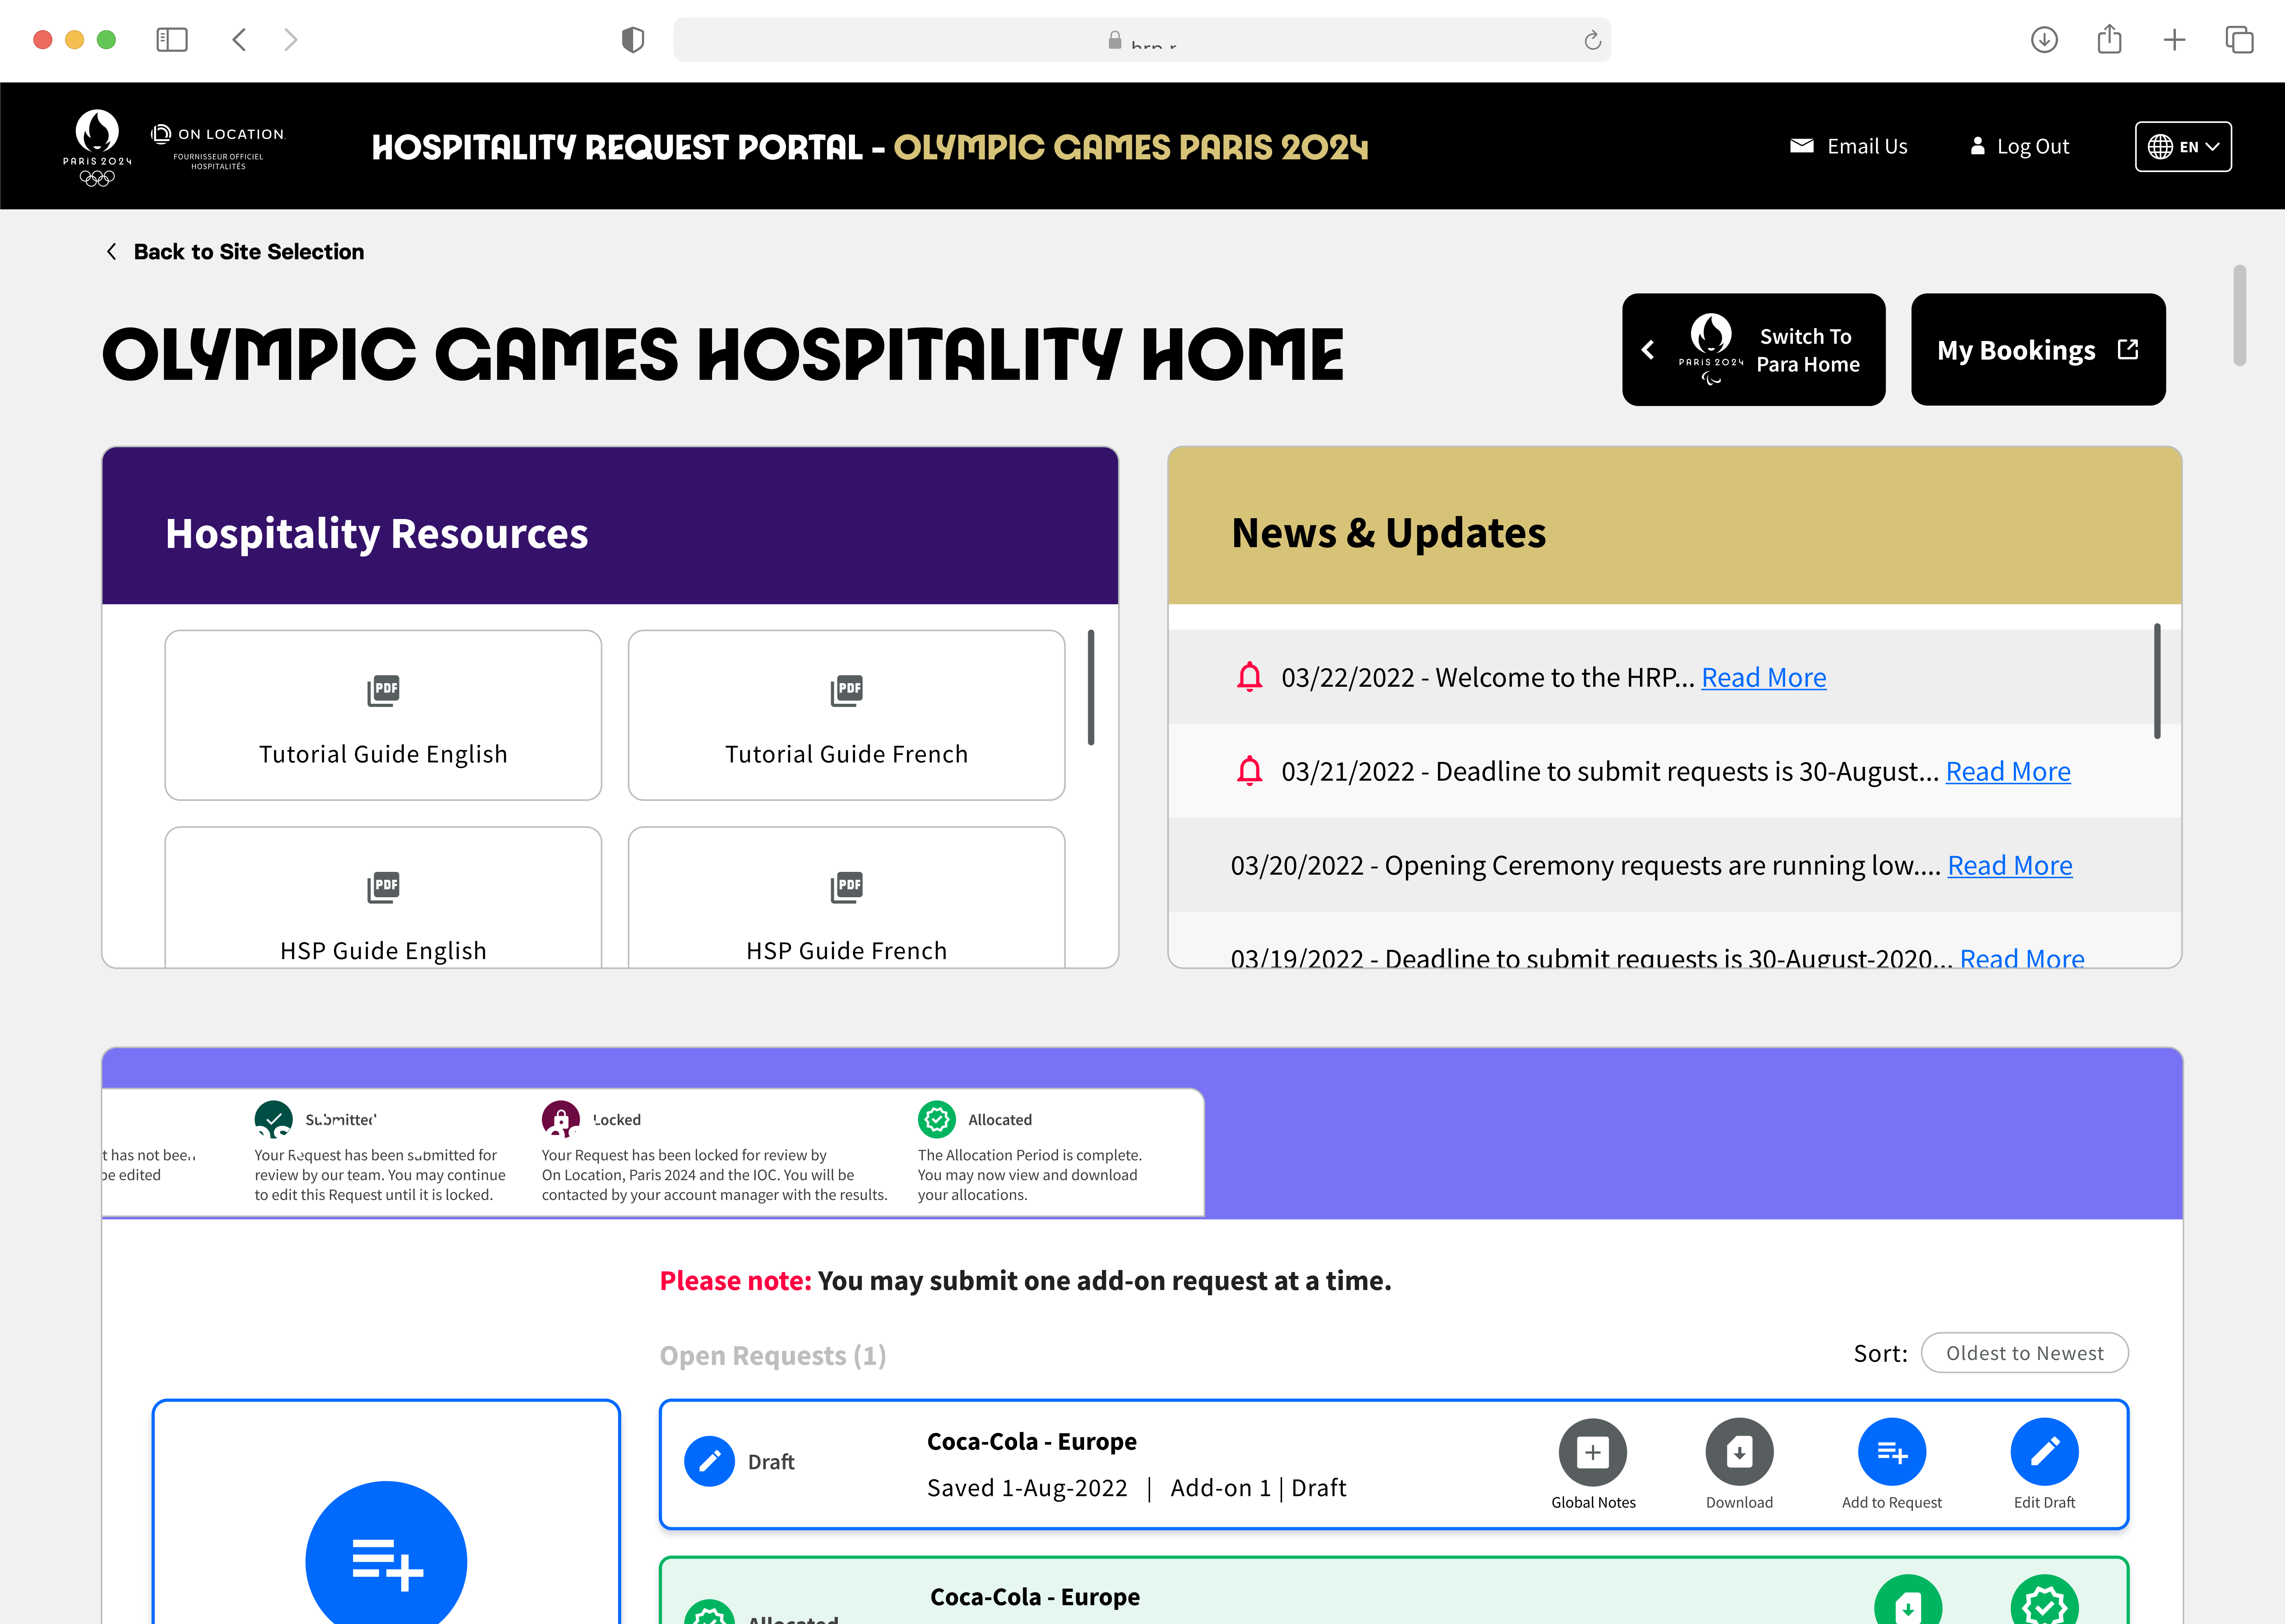Download the Coca-Cola Europe draft request
The height and width of the screenshot is (1624, 2285).
click(x=1740, y=1451)
